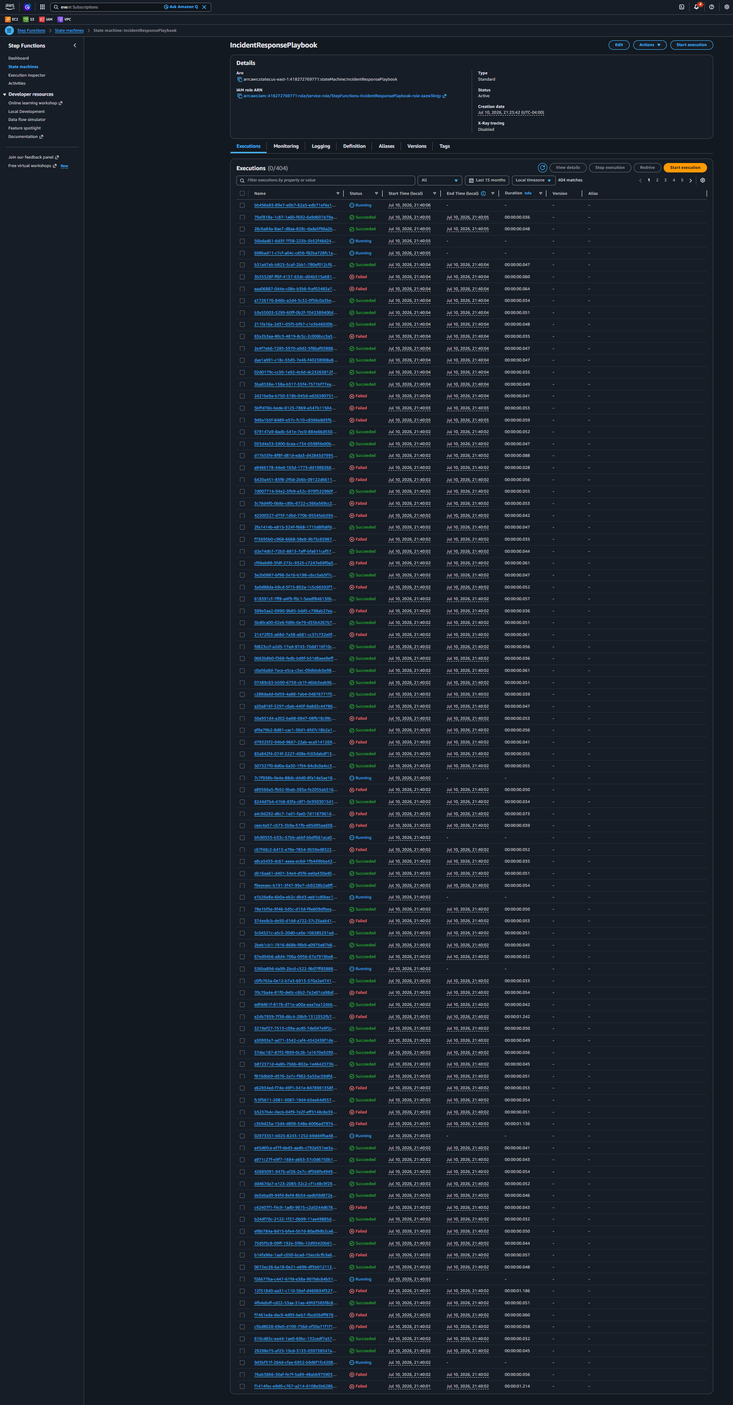Check the 698bad11 execution row
Screen dimensions: 733x1405
242,253
